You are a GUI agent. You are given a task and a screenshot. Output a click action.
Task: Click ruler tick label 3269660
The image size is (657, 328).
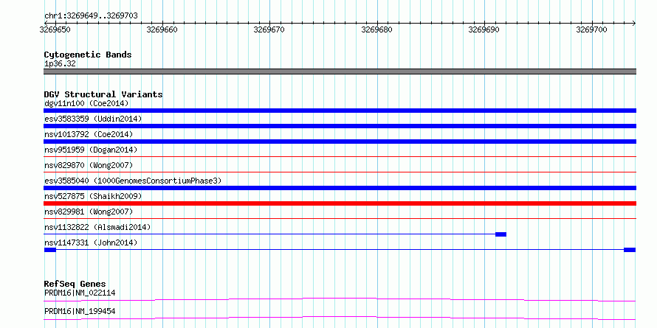pos(162,29)
